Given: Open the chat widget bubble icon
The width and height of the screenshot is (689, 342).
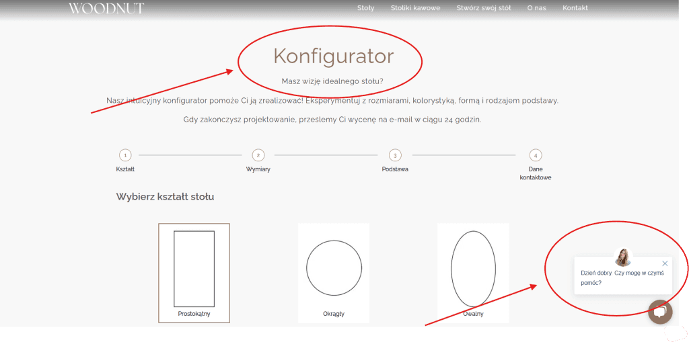Looking at the screenshot, I should coord(660,312).
